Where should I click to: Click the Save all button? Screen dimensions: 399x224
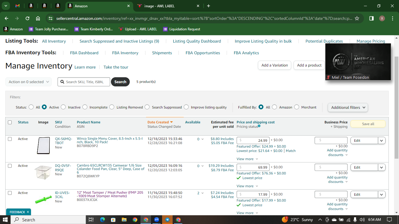click(368, 124)
